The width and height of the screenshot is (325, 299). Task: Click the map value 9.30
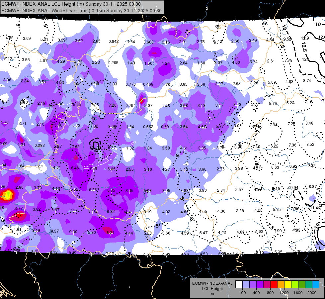point(73,232)
